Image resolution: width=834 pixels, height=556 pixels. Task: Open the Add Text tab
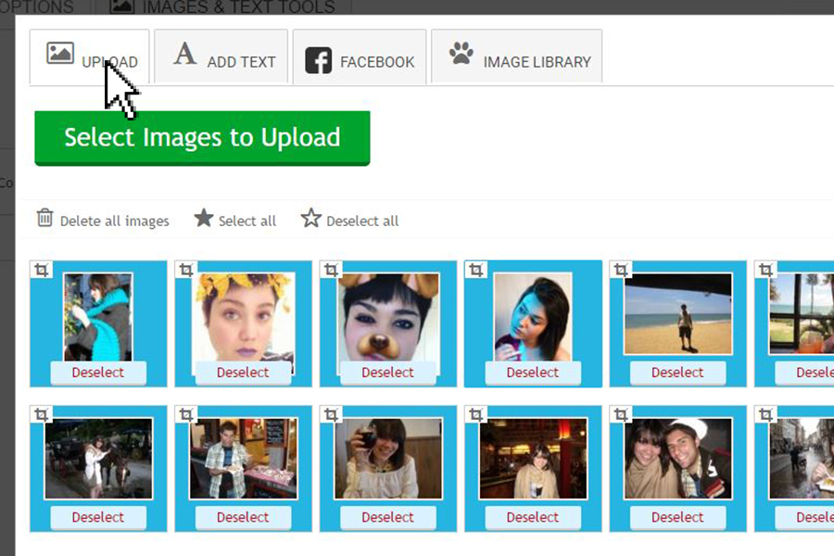(221, 57)
